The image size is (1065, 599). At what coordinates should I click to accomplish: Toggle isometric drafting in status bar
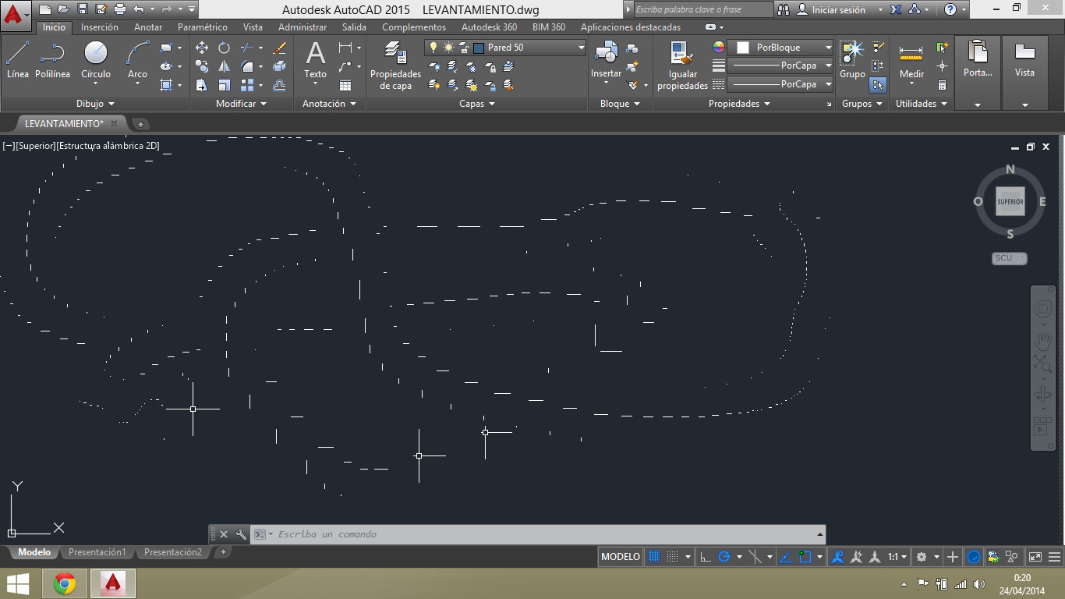point(755,557)
